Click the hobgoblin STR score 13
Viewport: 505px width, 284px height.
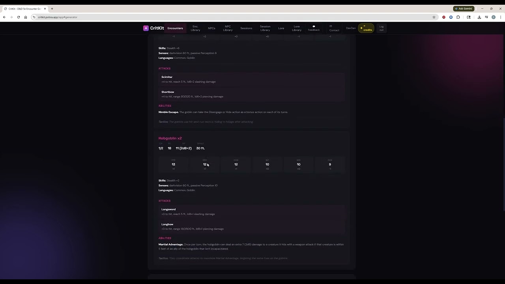173,164
